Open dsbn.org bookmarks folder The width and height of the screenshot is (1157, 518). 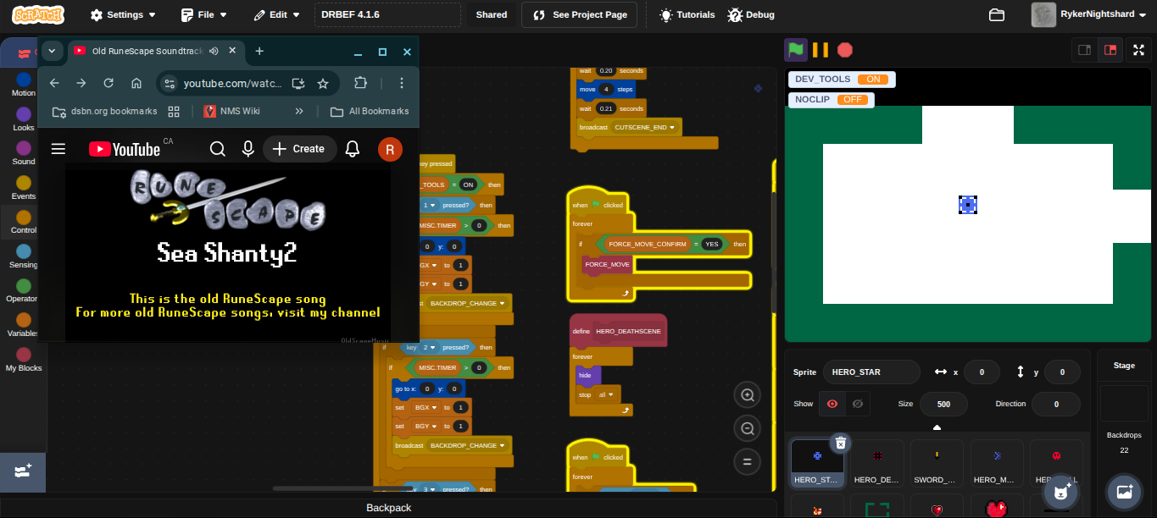[x=104, y=111]
